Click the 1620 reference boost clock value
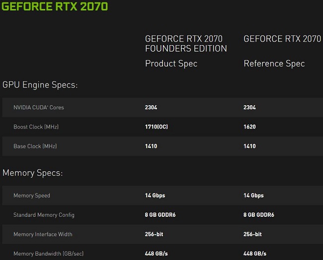Image resolution: width=323 pixels, height=260 pixels. pos(249,127)
